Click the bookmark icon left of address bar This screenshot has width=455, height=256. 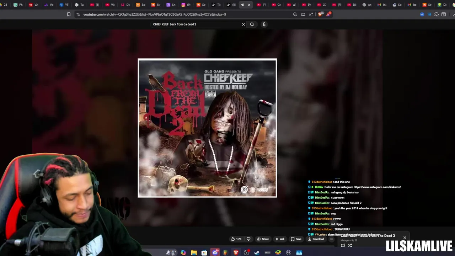click(69, 14)
